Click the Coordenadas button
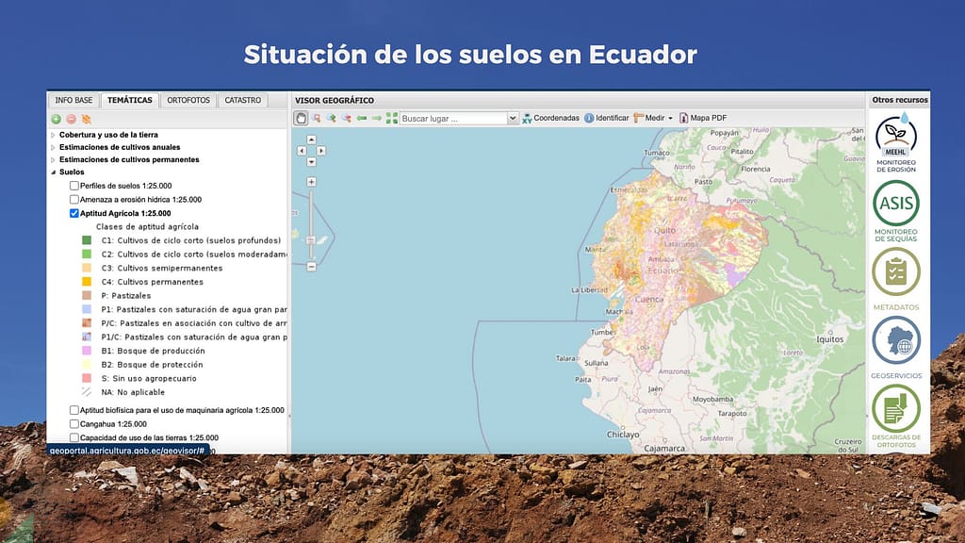The height and width of the screenshot is (543, 965). point(550,118)
